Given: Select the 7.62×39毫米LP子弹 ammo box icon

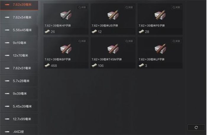Looking at the screenshot, I should tap(160, 49).
